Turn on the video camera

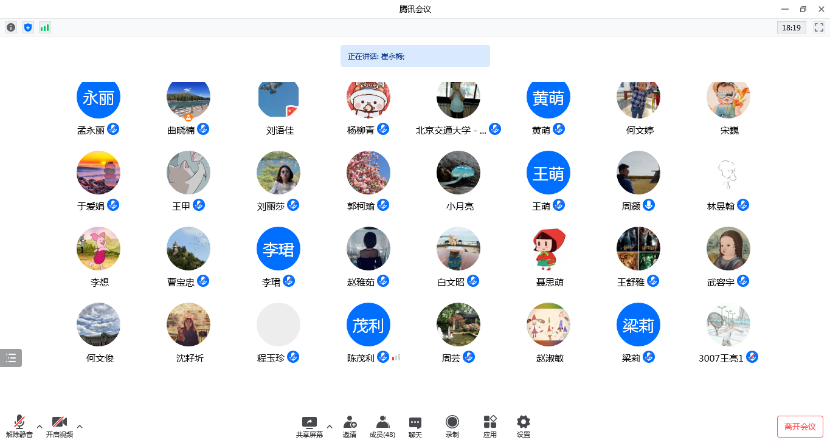point(59,426)
